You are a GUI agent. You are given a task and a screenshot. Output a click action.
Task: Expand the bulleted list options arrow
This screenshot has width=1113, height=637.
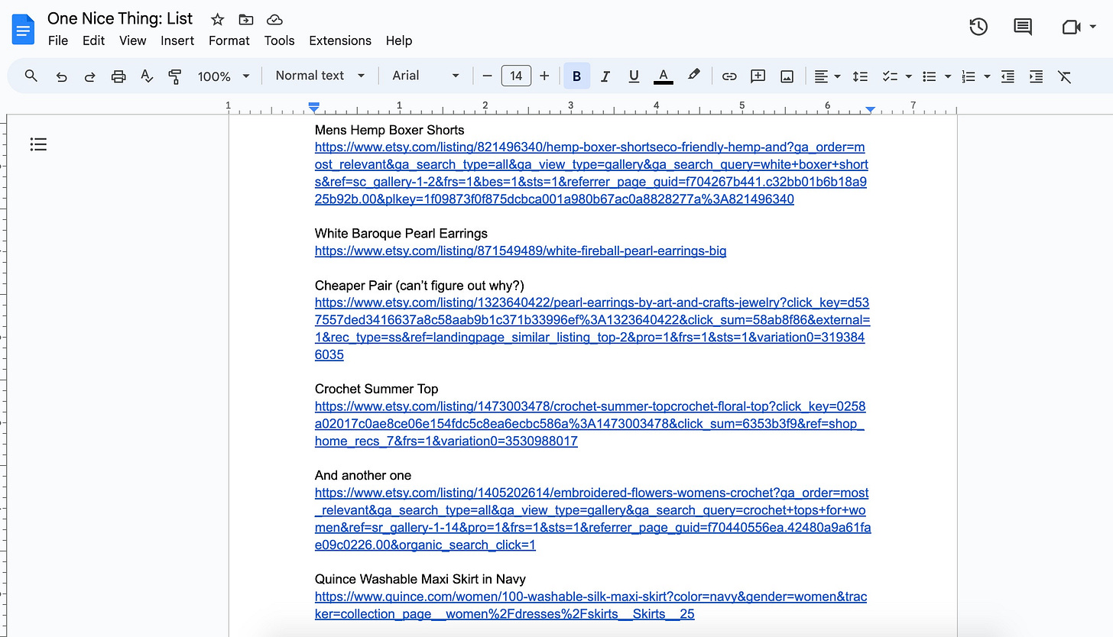click(x=948, y=76)
